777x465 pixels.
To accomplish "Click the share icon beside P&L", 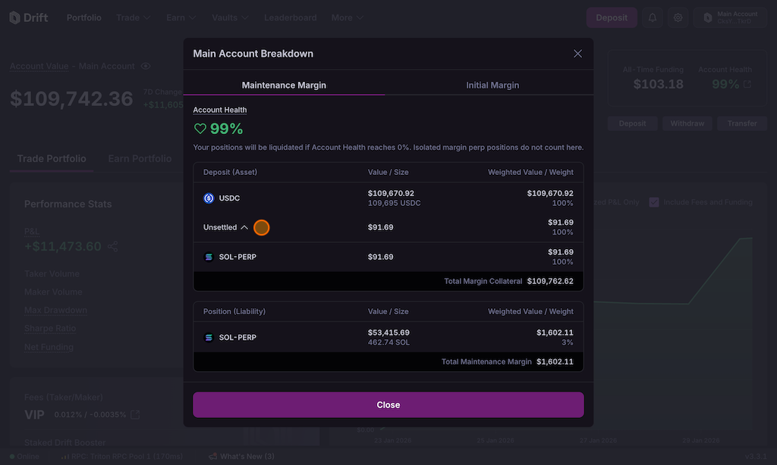I will pos(113,246).
